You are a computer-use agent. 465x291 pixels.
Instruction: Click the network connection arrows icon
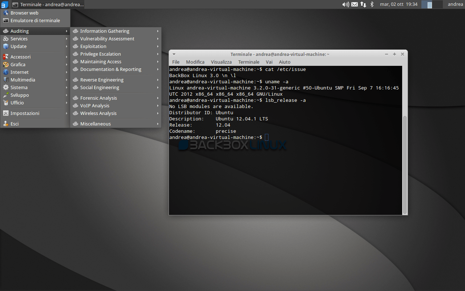pyautogui.click(x=363, y=4)
